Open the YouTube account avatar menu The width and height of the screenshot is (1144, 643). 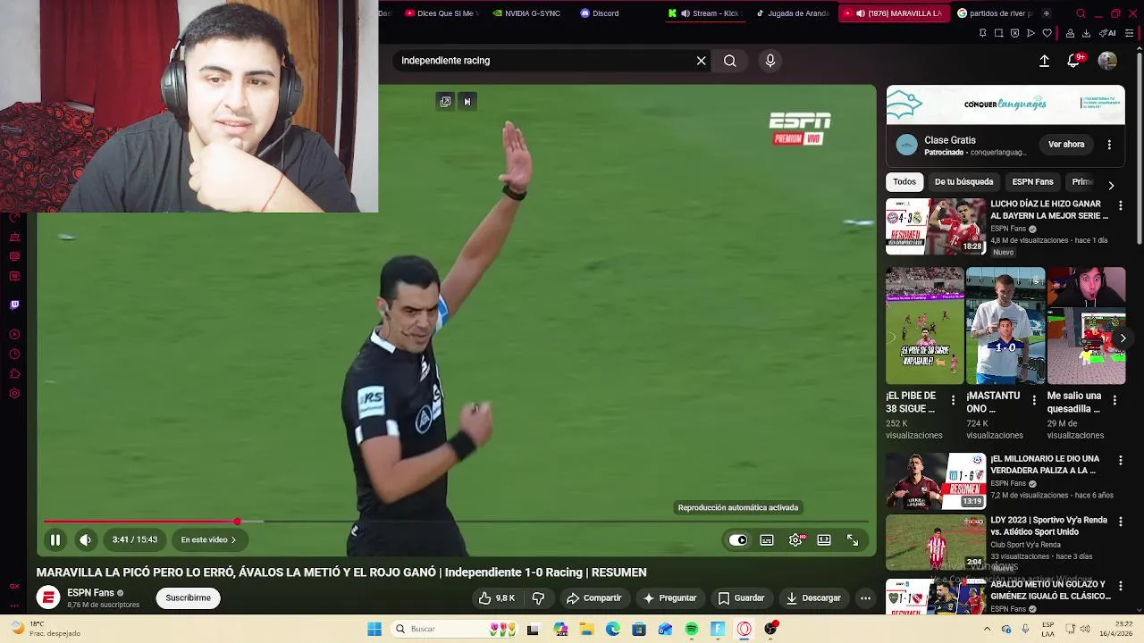pyautogui.click(x=1107, y=61)
